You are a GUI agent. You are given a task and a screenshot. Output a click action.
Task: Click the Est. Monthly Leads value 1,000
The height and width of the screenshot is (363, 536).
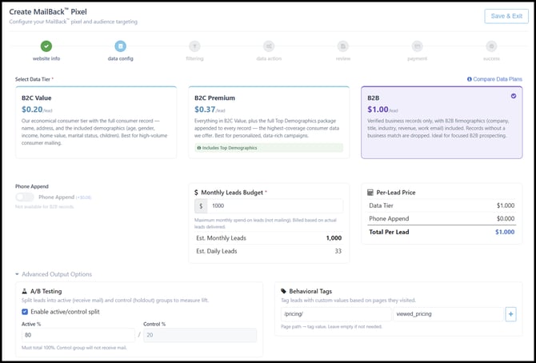tap(334, 238)
